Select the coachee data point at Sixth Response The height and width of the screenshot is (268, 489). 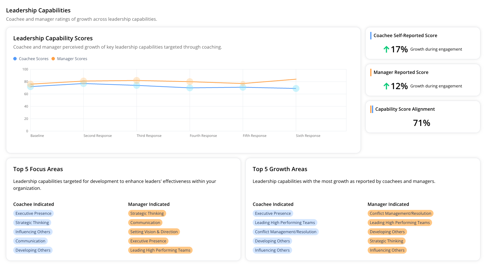(296, 89)
